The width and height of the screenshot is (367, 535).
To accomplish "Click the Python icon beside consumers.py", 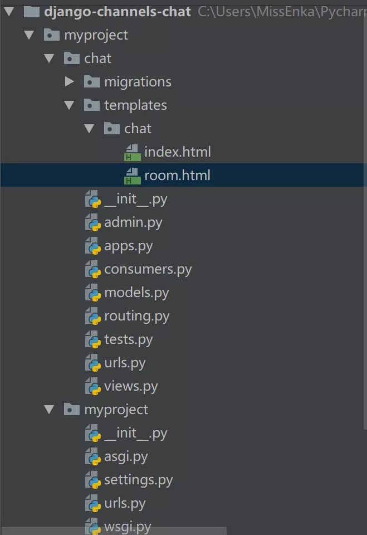I will tap(92, 270).
